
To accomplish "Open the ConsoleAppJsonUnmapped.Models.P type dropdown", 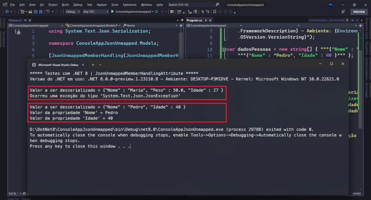I will [x=93, y=26].
